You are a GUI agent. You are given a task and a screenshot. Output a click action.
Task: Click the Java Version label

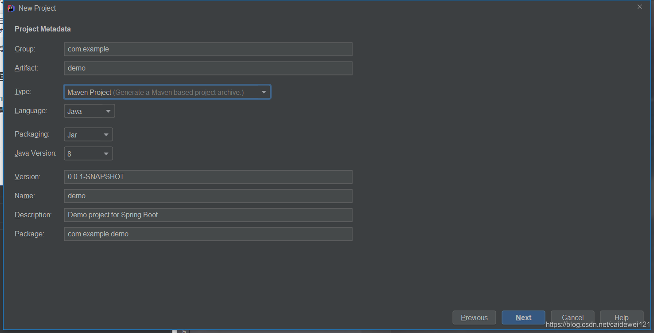coord(35,153)
